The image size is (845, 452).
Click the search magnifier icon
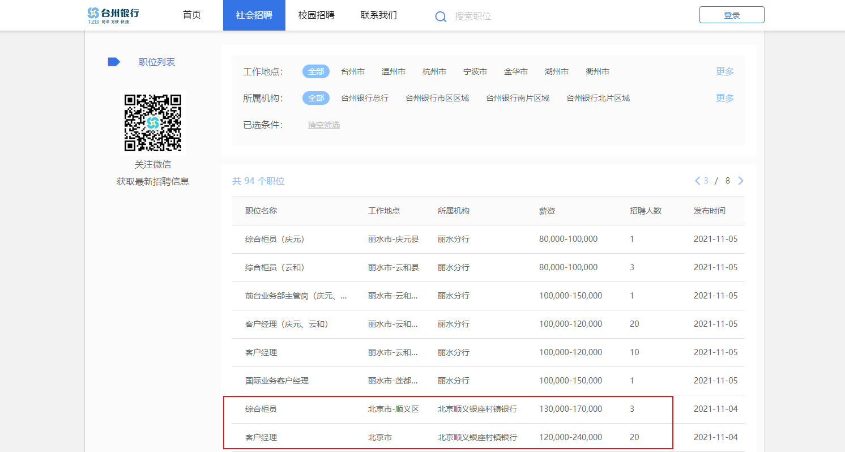click(x=441, y=16)
